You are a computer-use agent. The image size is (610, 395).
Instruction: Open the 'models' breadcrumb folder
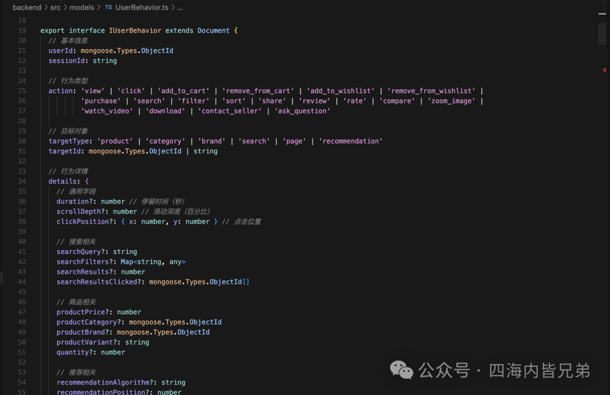pyautogui.click(x=82, y=7)
